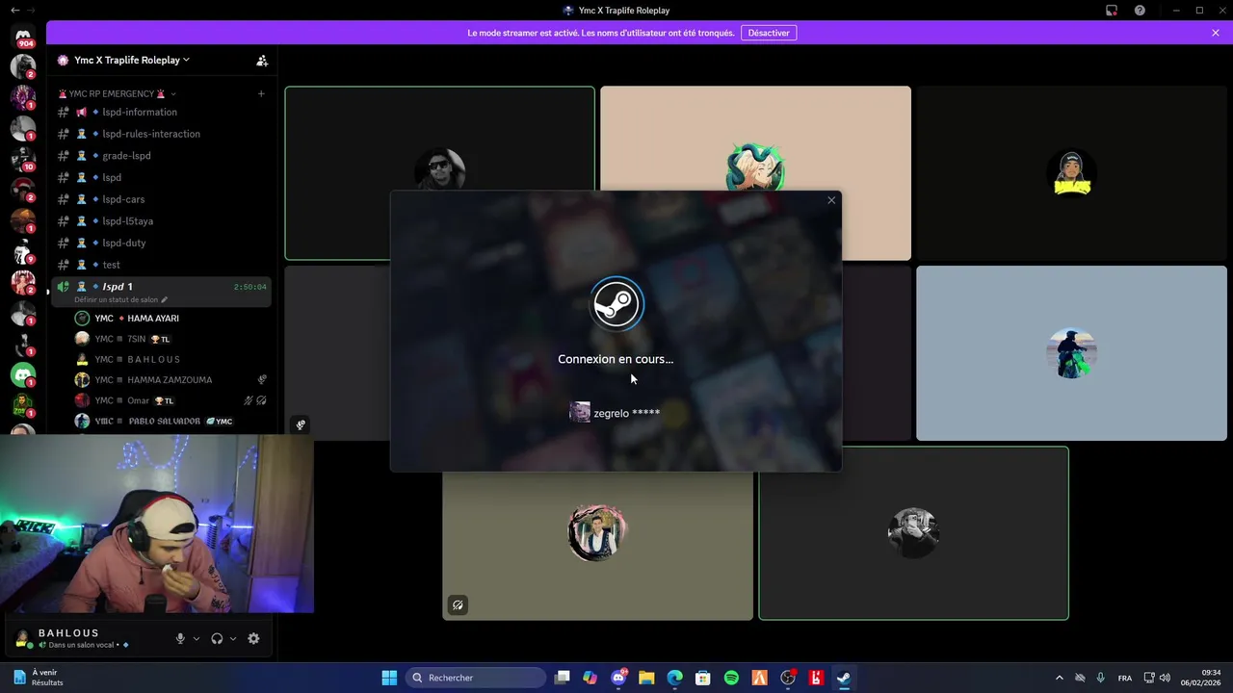Show hidden system tray icons
This screenshot has width=1233, height=693.
[x=1060, y=678]
